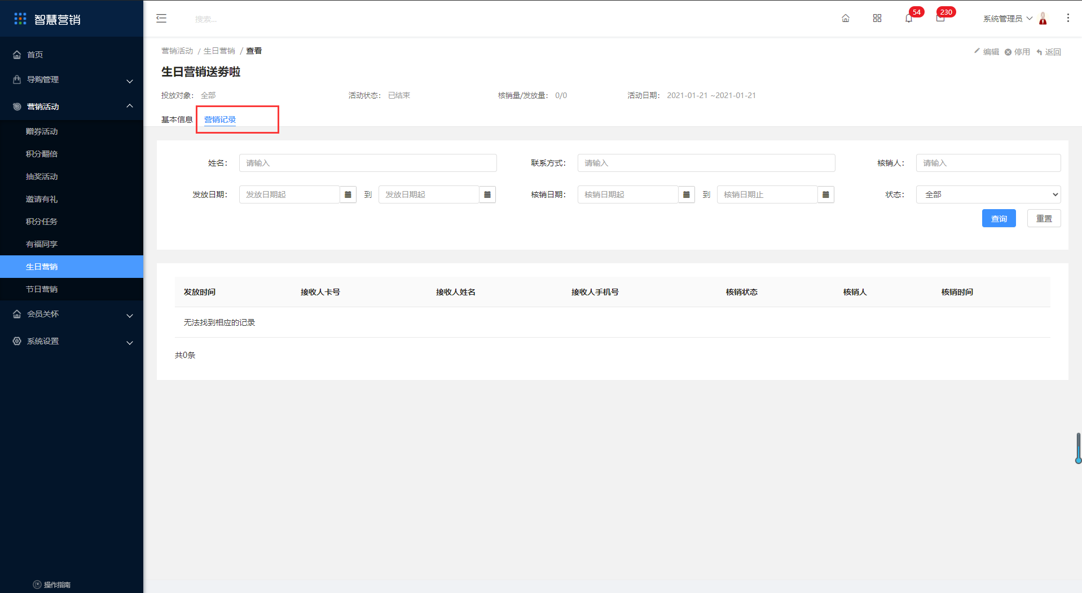Open the apps grid icon in top bar
Screen dimensions: 1082x593
[x=877, y=19]
